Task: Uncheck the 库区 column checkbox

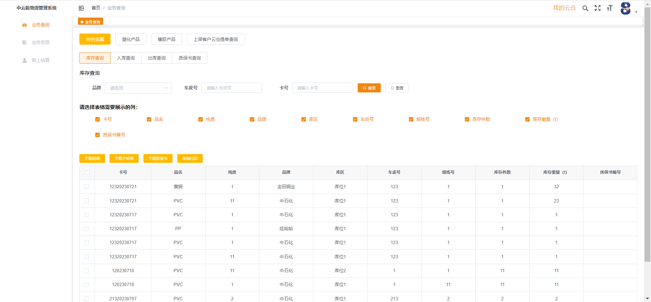Action: [303, 120]
